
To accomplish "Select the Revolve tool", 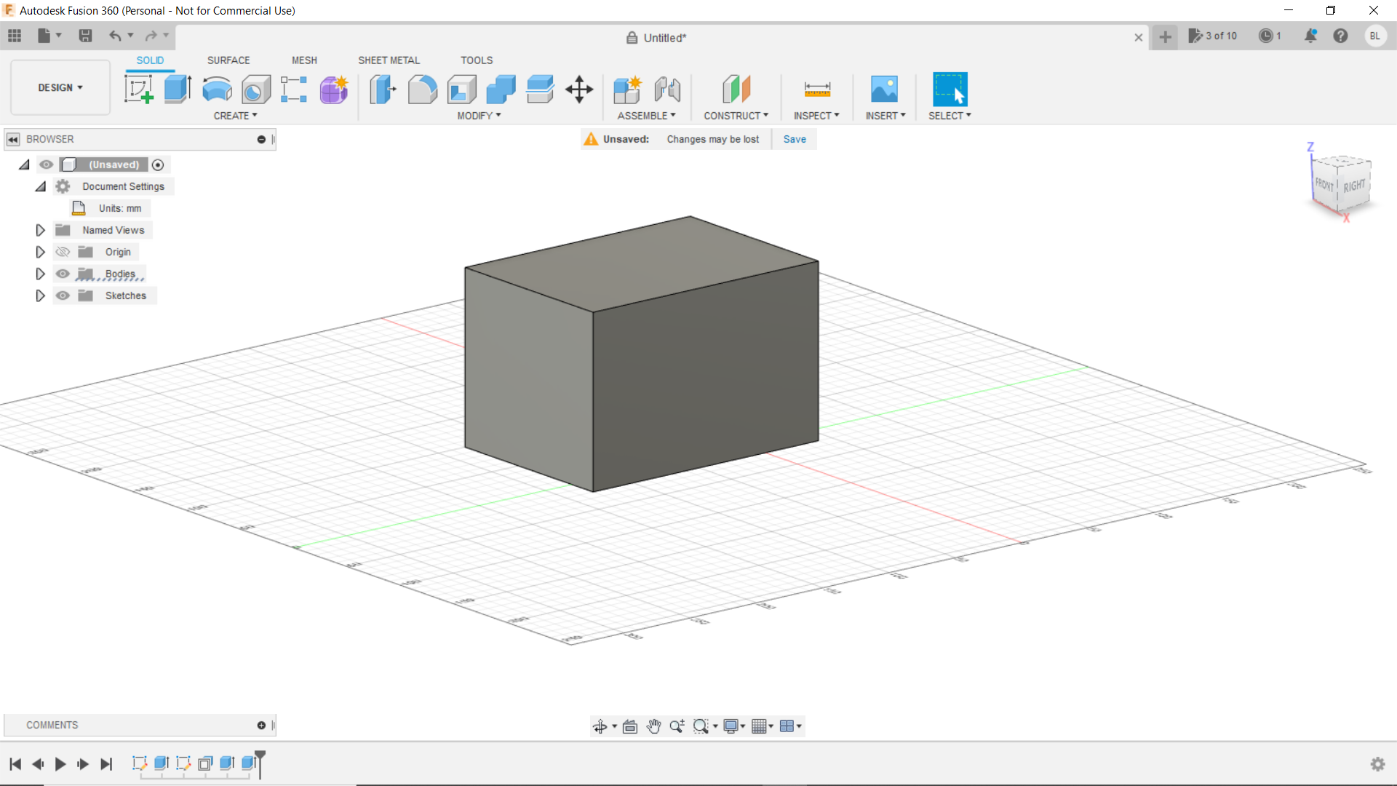I will click(217, 90).
